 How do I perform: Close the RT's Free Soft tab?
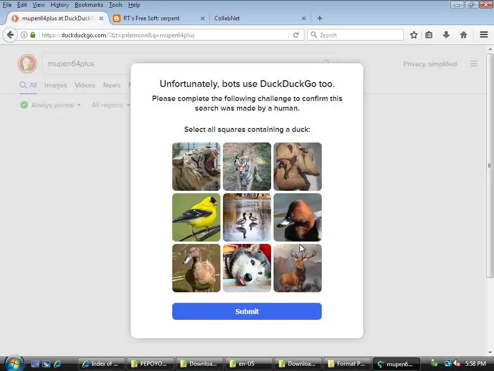pos(203,18)
